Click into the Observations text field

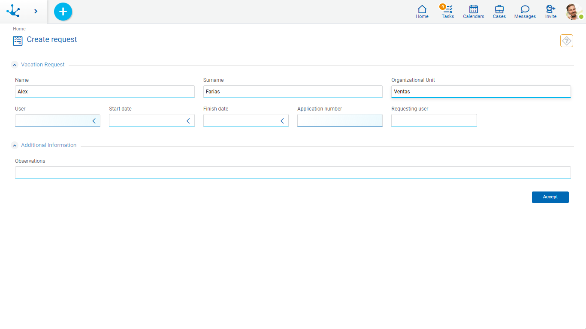coord(293,172)
